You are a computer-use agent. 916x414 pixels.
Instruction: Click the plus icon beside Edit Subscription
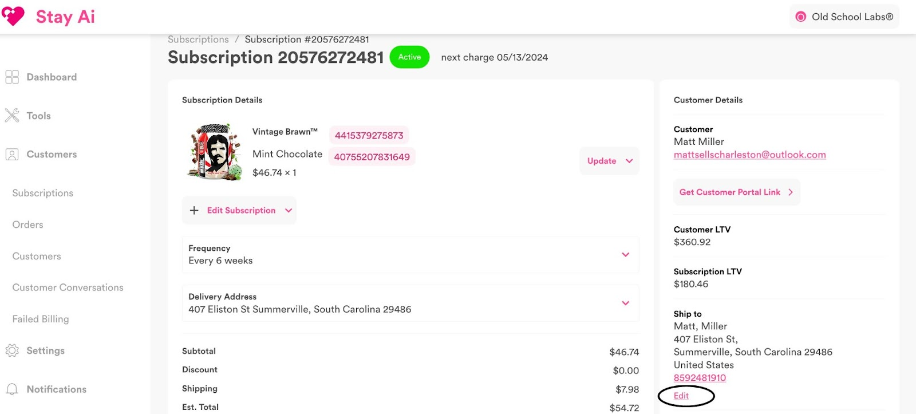(194, 210)
